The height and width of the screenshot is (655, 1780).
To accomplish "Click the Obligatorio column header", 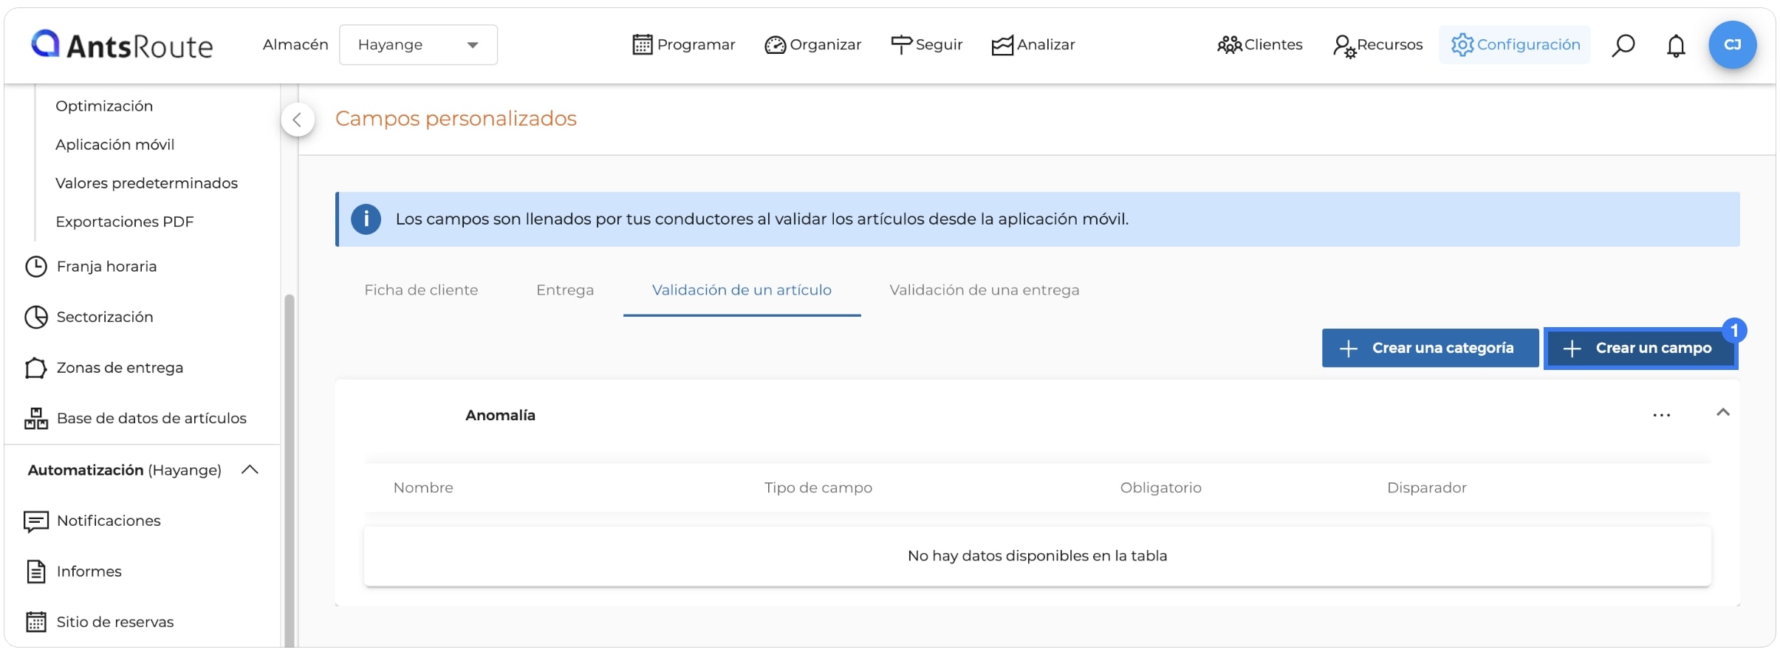I will point(1160,488).
